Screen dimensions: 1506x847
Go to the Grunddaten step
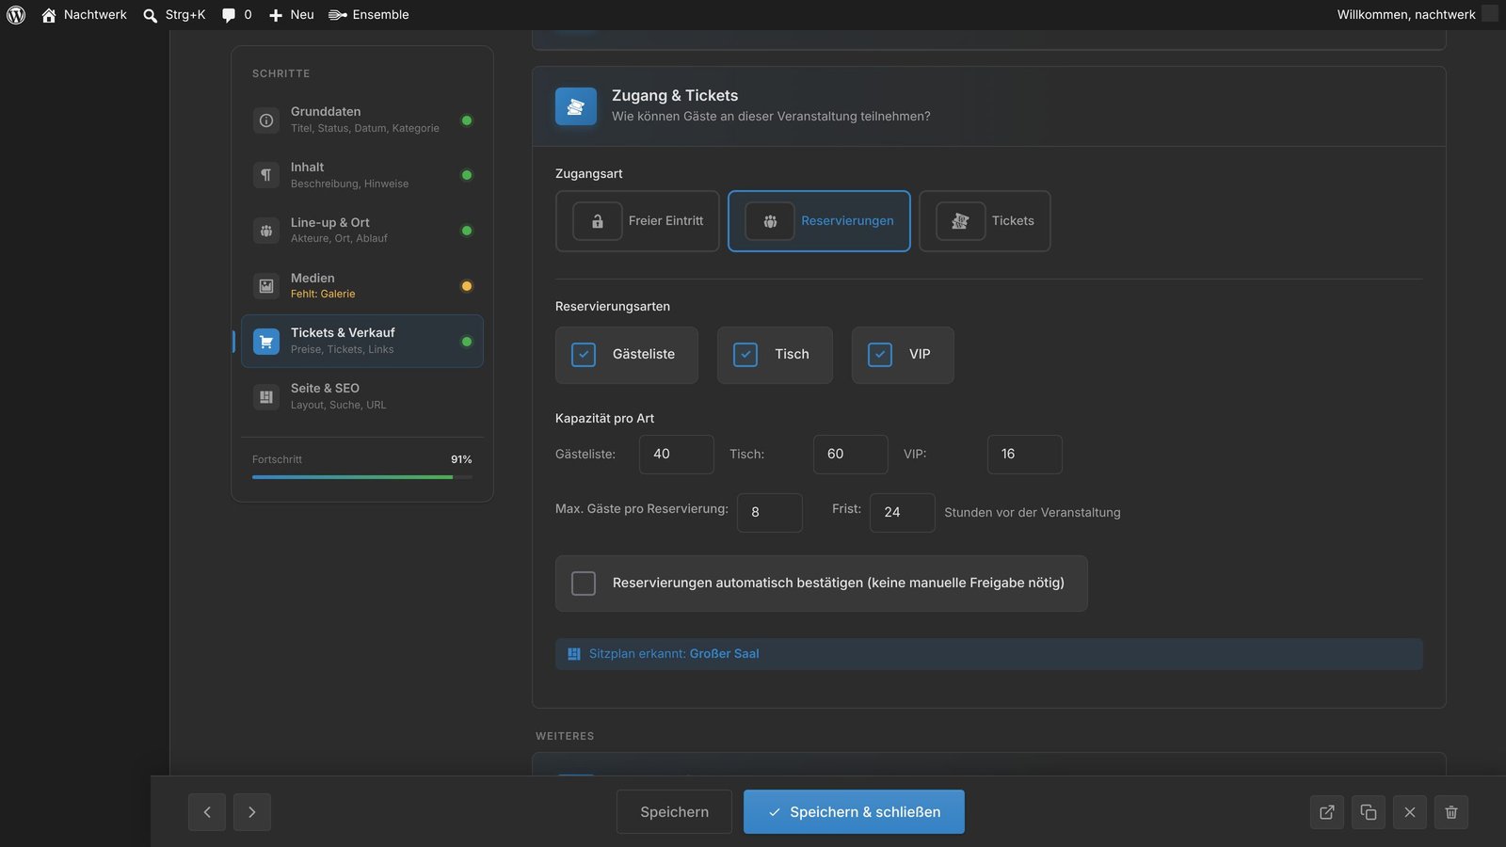pyautogui.click(x=362, y=120)
